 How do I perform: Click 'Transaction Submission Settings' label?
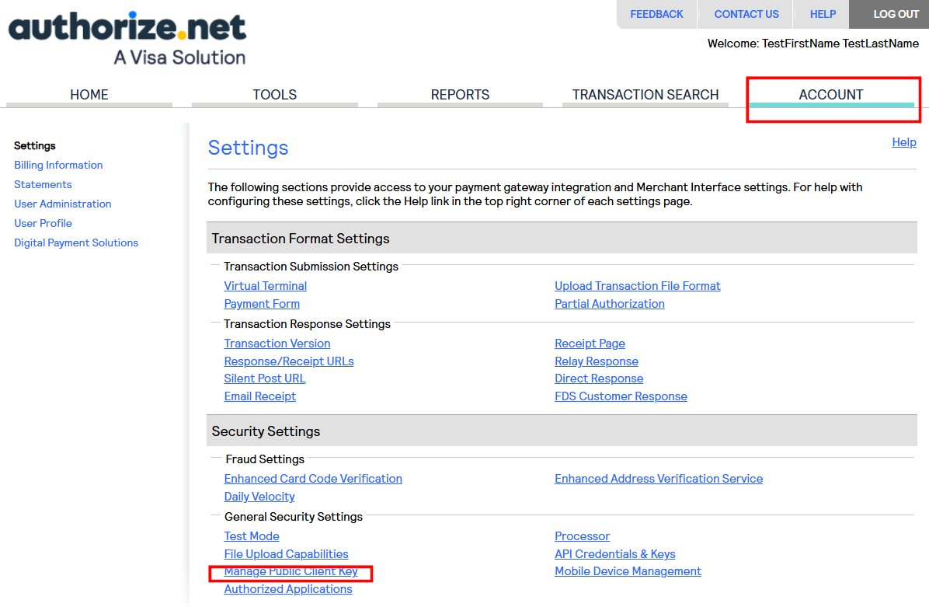coord(311,266)
